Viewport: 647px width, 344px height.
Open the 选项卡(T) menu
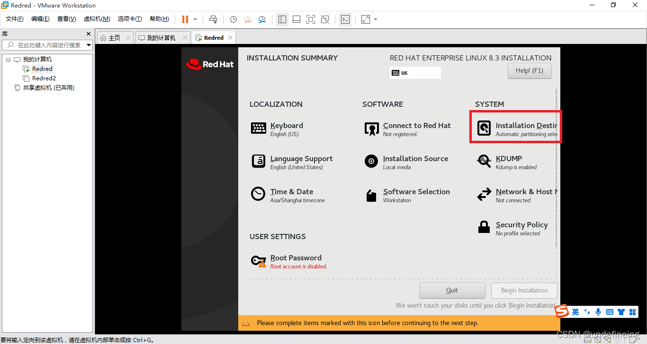130,19
